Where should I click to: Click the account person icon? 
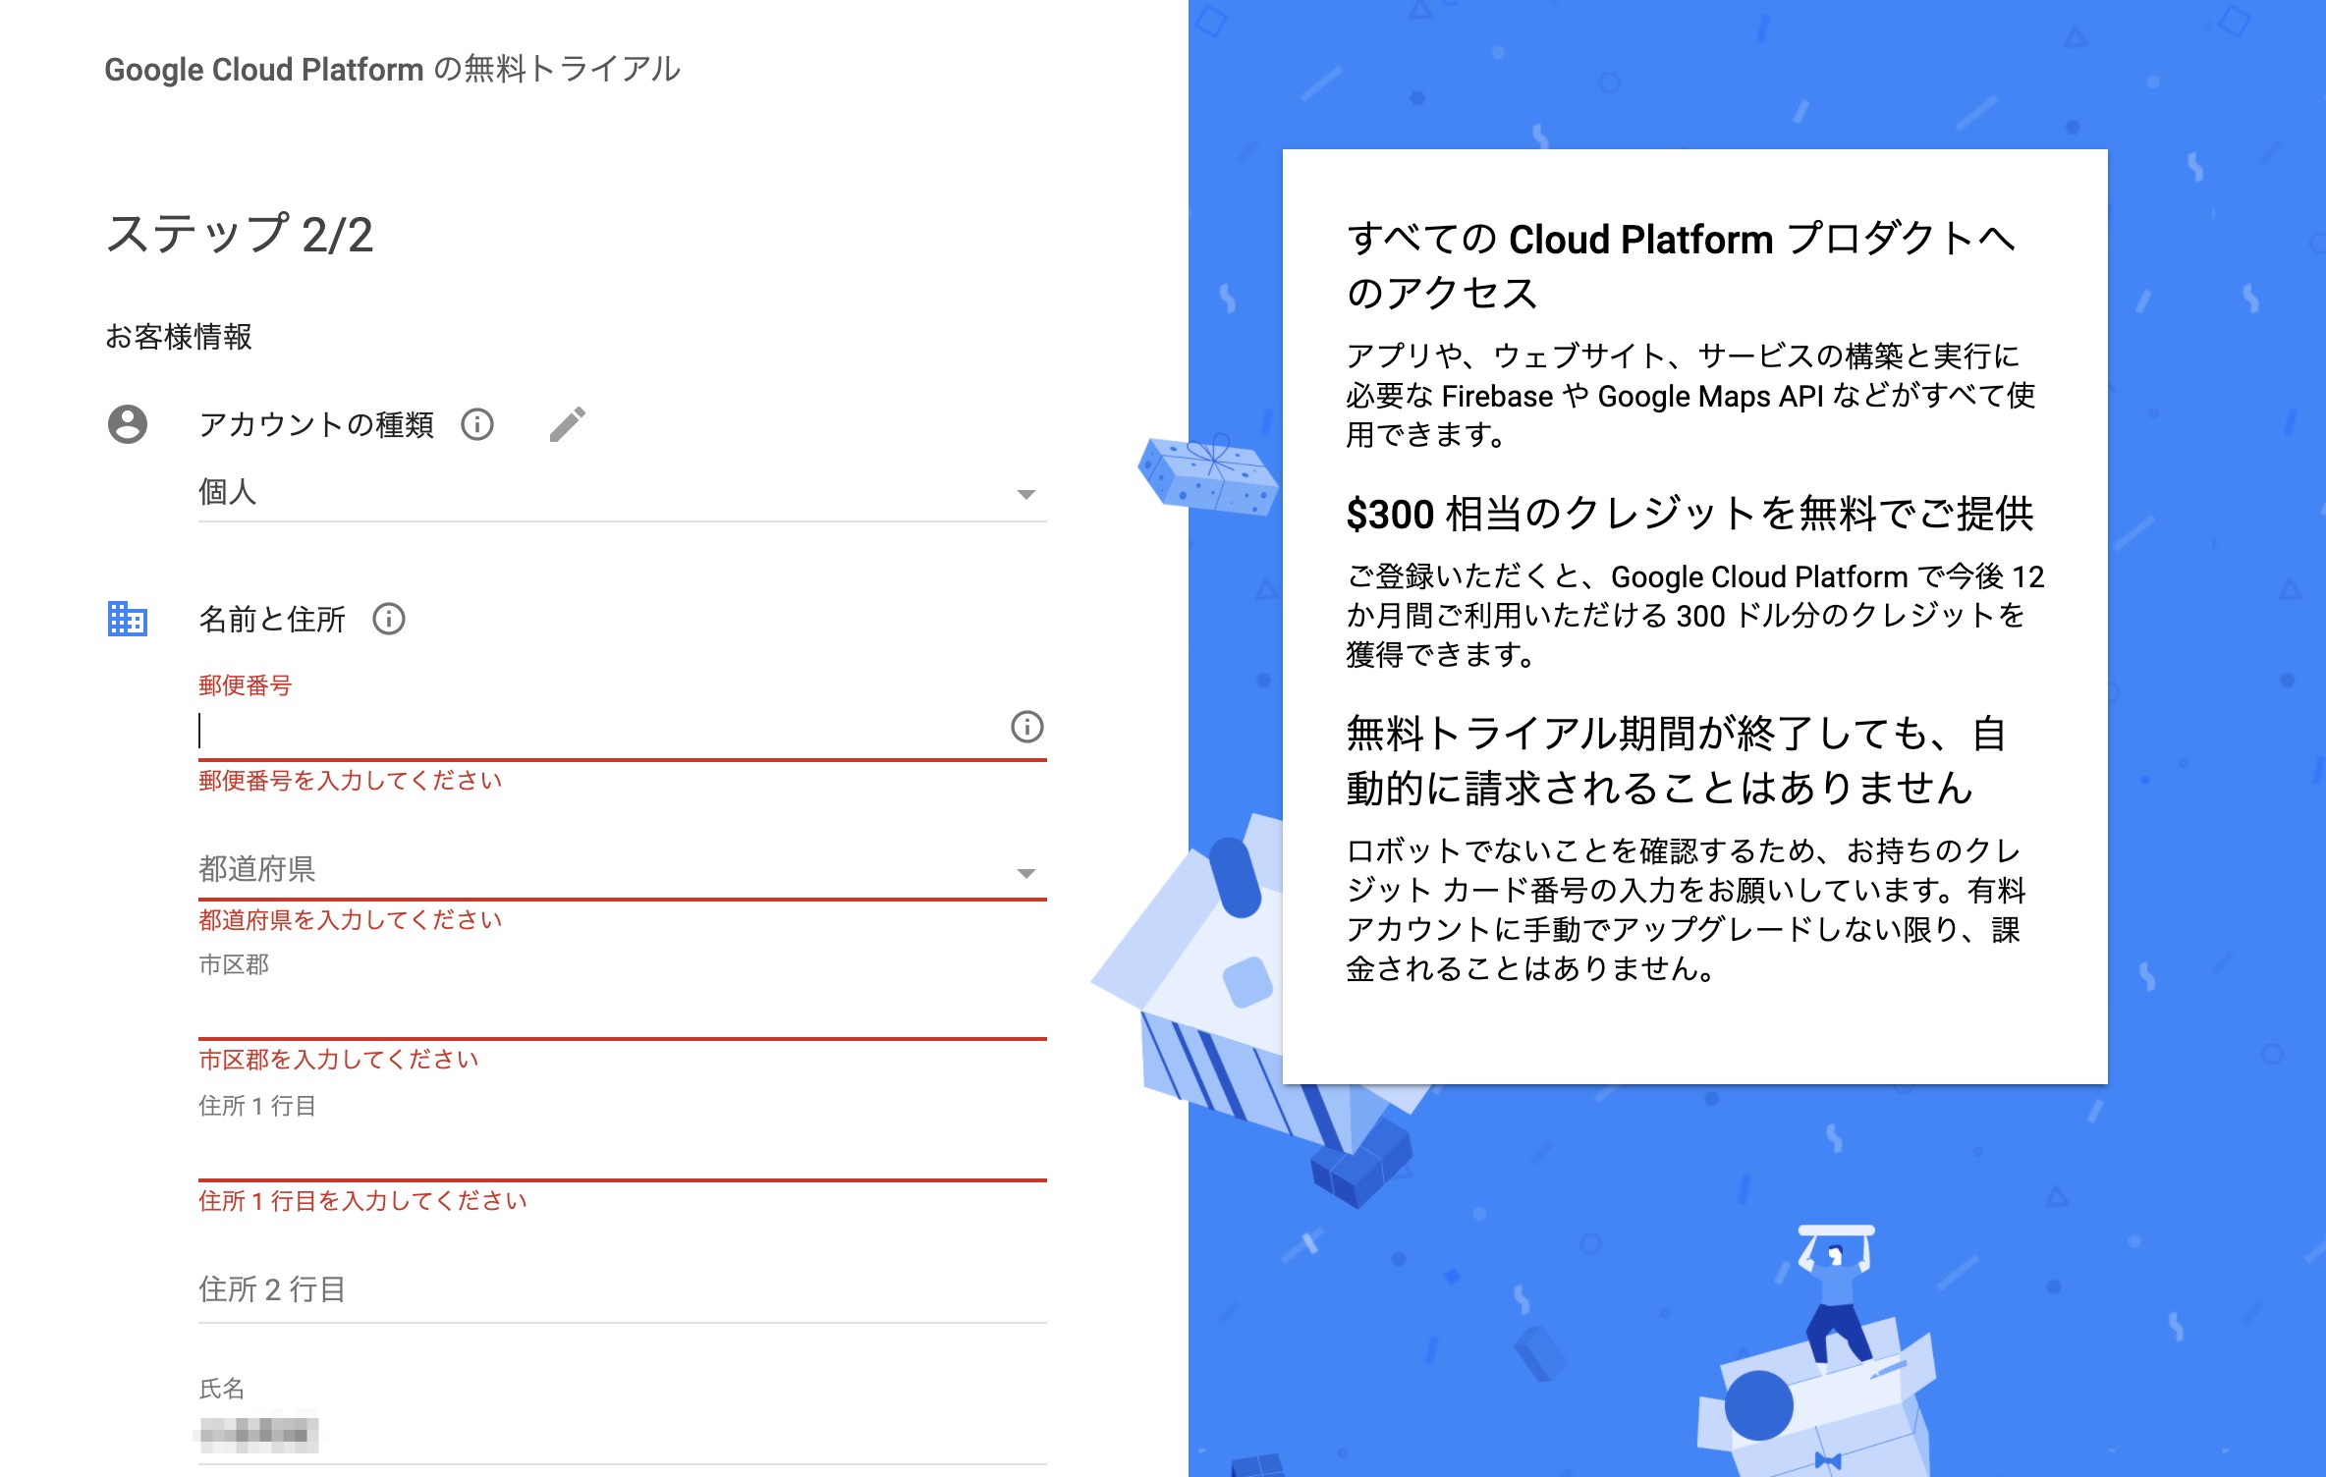click(x=128, y=424)
